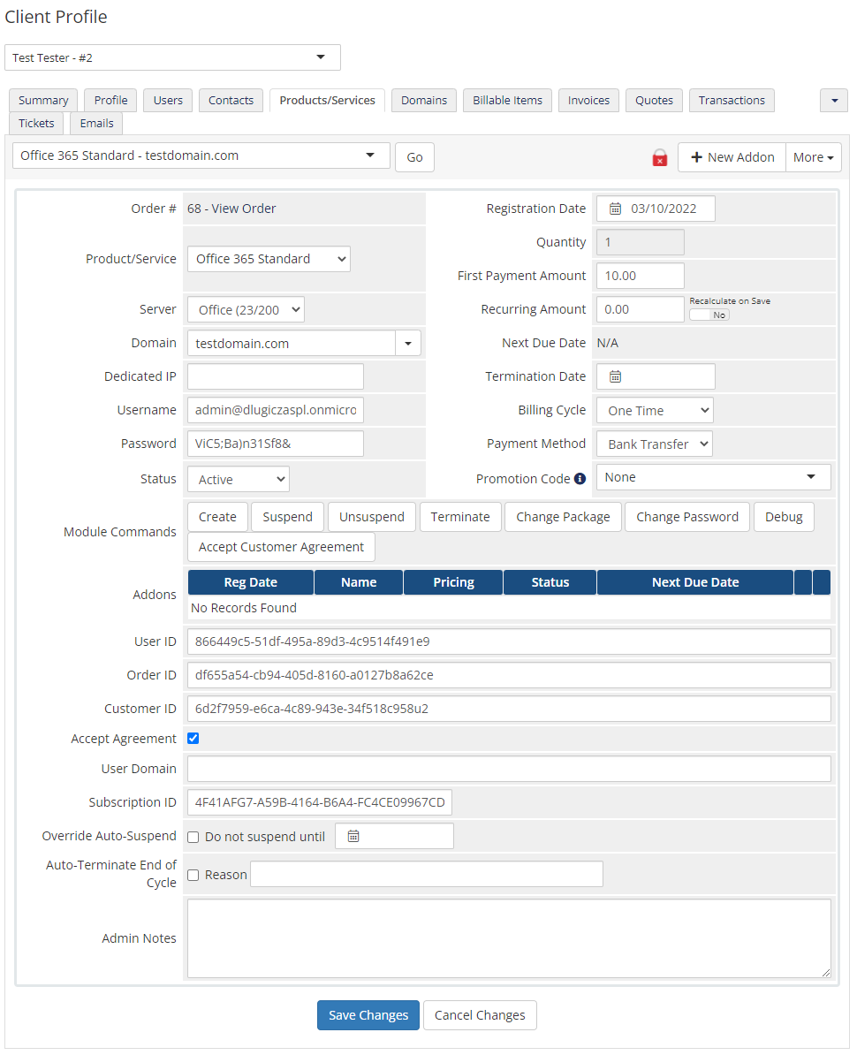
Task: Open the Tickets tab
Action: pyautogui.click(x=36, y=123)
